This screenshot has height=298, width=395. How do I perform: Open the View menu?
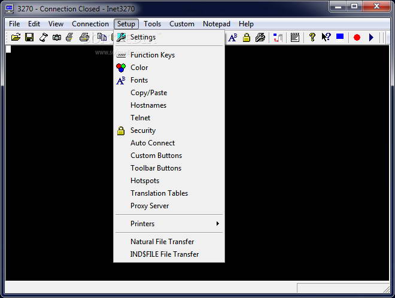pyautogui.click(x=56, y=24)
